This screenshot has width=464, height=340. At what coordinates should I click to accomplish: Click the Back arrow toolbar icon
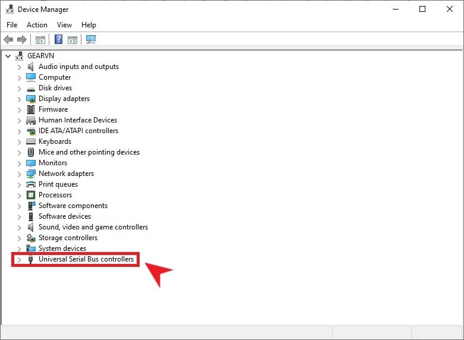(8, 40)
